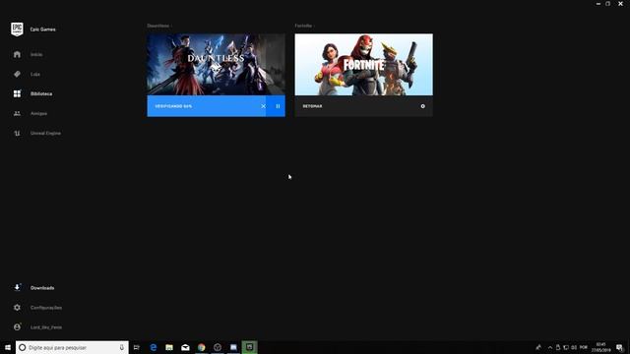The height and width of the screenshot is (354, 630).
Task: Pause the Dauntless verification
Action: tap(278, 106)
